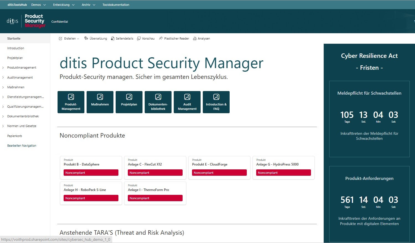Expand Dokumentenbibliothek in the sidebar

[x=3, y=116]
